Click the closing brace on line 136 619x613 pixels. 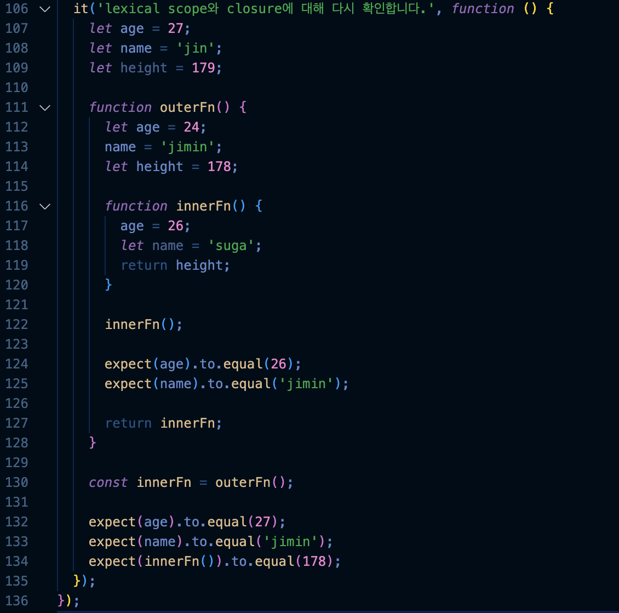(60, 600)
